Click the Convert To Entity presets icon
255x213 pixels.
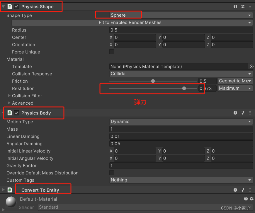tap(243, 190)
